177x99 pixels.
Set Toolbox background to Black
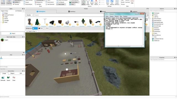[x=41, y=28]
